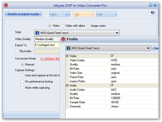Screen dimensions: 162x122
Task: Click the Rip Audio path field
Action: coord(47,51)
